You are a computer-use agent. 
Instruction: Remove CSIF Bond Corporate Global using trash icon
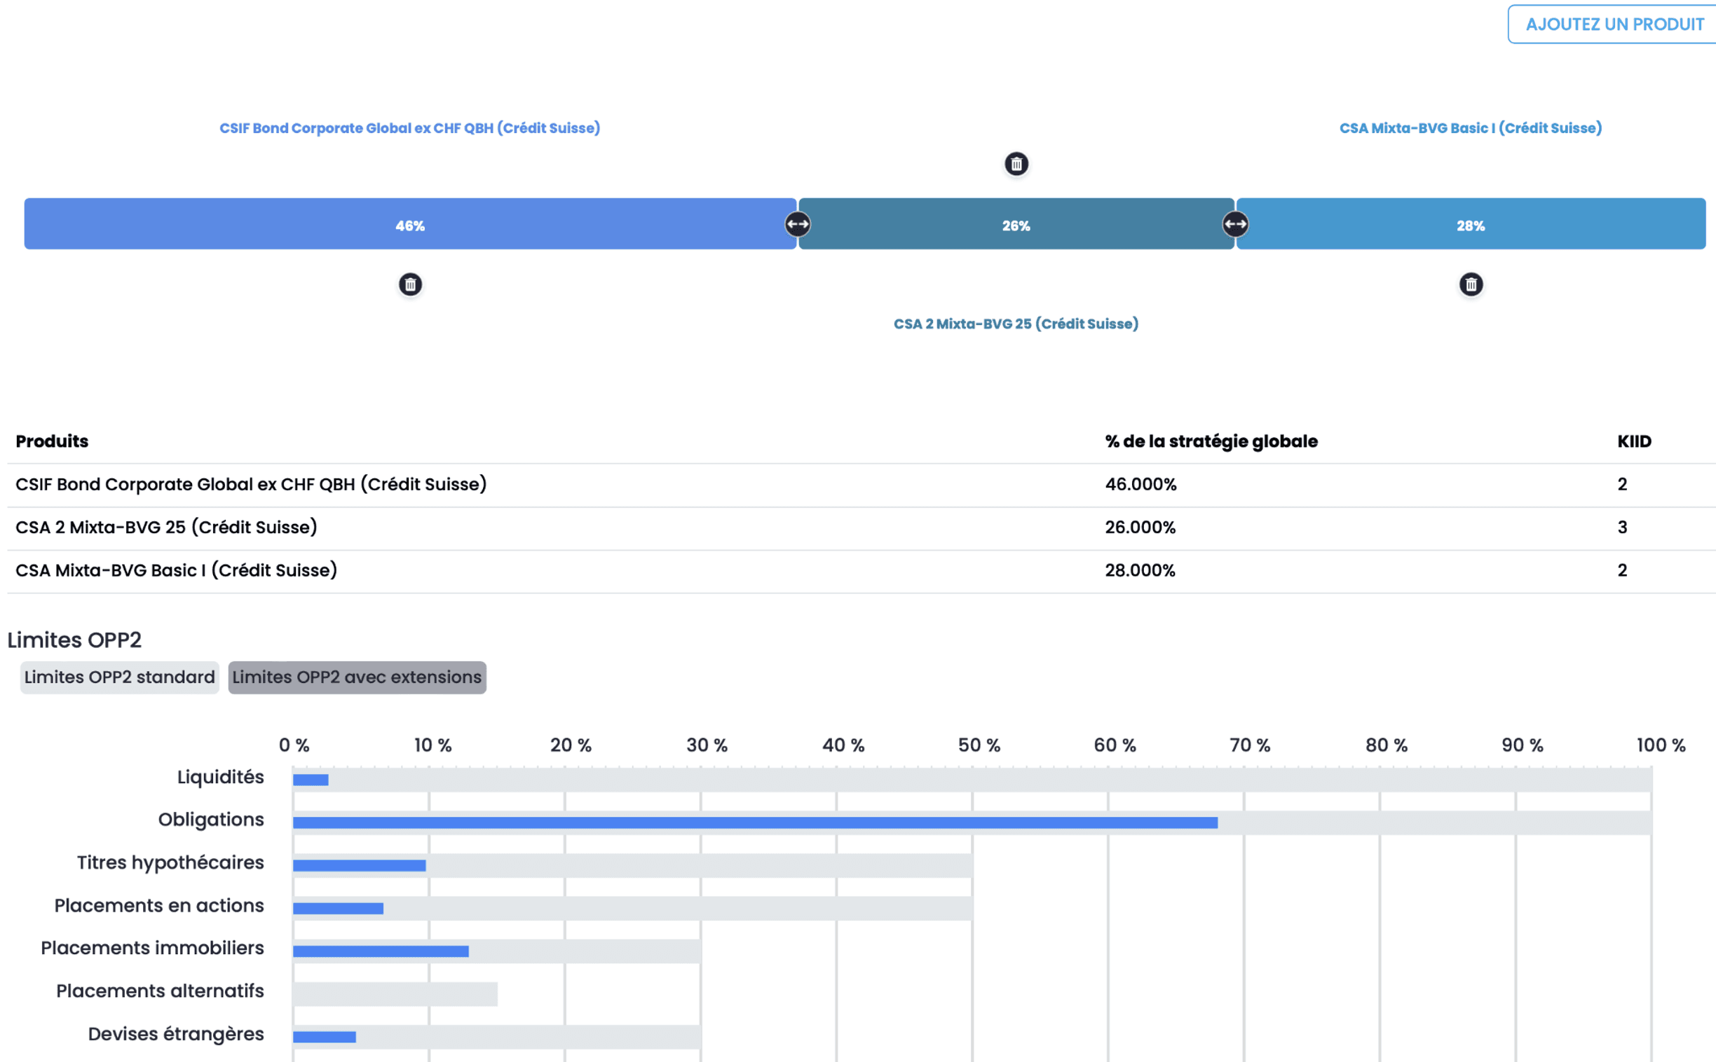(410, 284)
